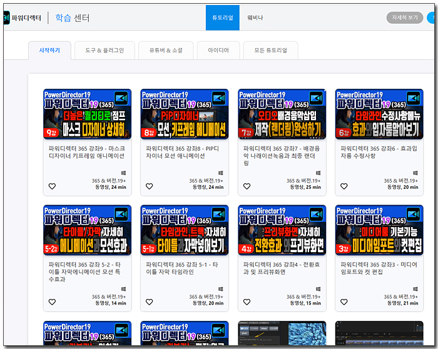Click title 파워디렉터 365 강좌 5-1
This screenshot has height=349, width=438.
(182, 268)
